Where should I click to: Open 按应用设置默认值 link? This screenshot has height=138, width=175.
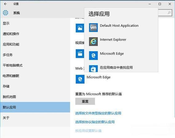coord(88,131)
